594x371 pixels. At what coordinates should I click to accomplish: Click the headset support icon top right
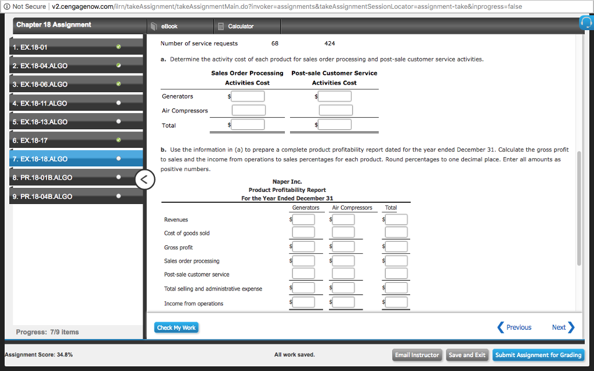[x=586, y=23]
